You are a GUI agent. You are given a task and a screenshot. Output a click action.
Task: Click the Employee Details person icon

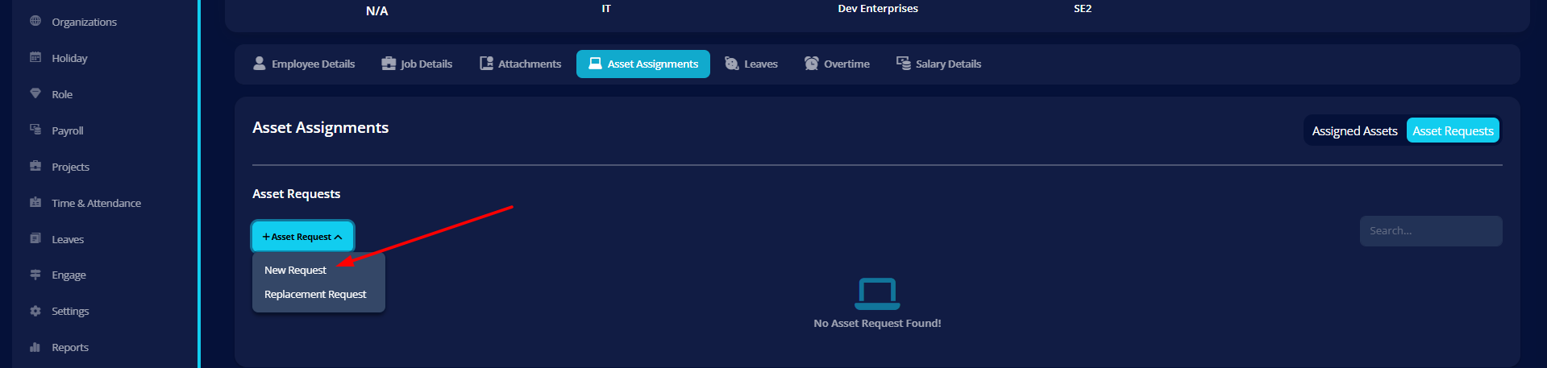click(x=260, y=63)
